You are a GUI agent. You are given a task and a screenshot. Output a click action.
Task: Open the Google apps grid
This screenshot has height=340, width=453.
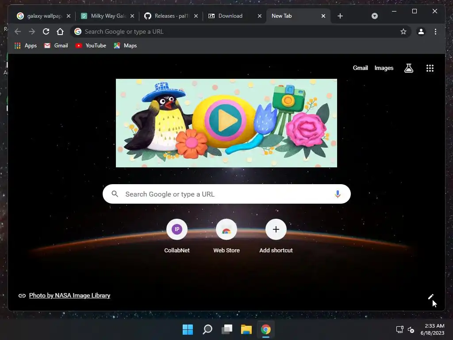click(430, 68)
